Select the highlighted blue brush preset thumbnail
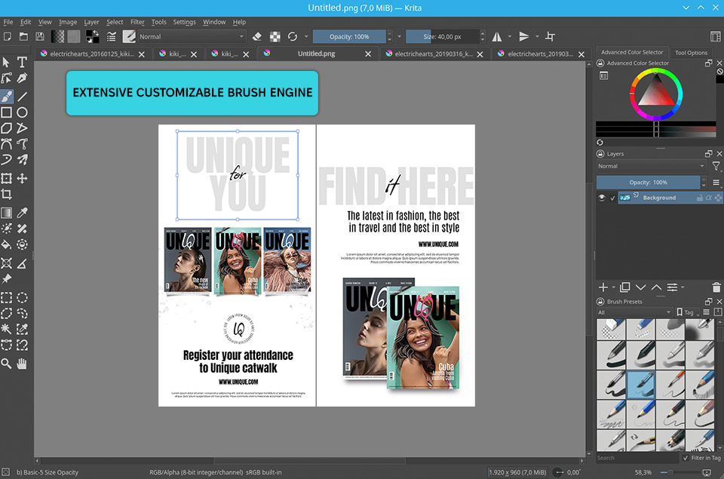 [x=641, y=384]
